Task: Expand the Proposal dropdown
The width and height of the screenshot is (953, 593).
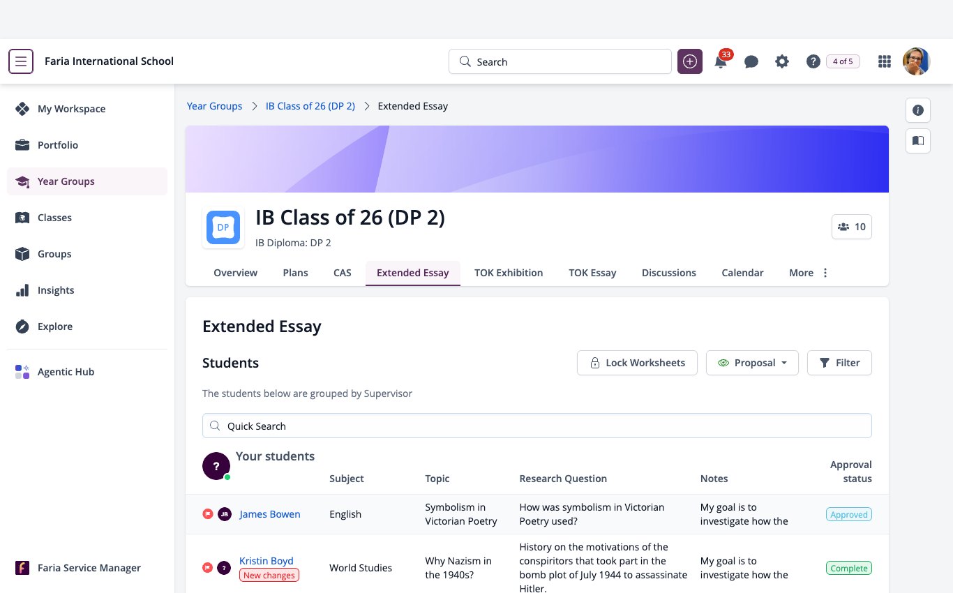Action: 752,363
